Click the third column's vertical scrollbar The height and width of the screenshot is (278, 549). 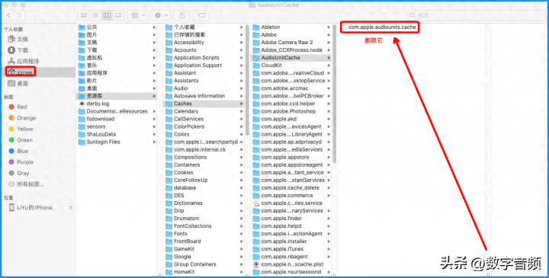pyautogui.click(x=335, y=94)
